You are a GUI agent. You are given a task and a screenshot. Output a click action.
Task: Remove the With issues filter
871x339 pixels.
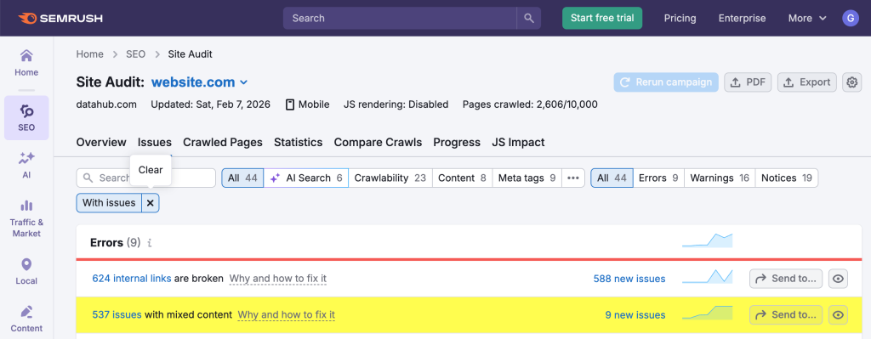tap(150, 203)
